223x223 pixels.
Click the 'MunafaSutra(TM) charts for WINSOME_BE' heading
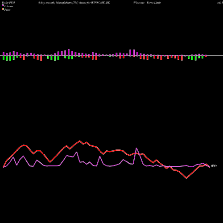pos(83,3)
